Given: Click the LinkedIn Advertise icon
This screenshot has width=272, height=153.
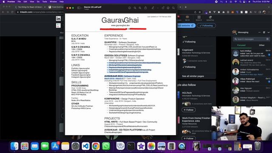Looking at the screenshot, I should (x=210, y=18).
